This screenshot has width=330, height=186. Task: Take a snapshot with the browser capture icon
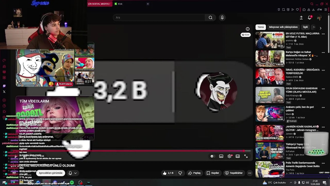pyautogui.click(x=283, y=10)
